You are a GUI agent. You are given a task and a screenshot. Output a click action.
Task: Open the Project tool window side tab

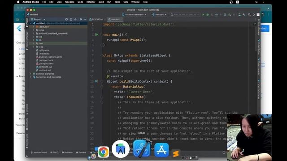point(27,23)
